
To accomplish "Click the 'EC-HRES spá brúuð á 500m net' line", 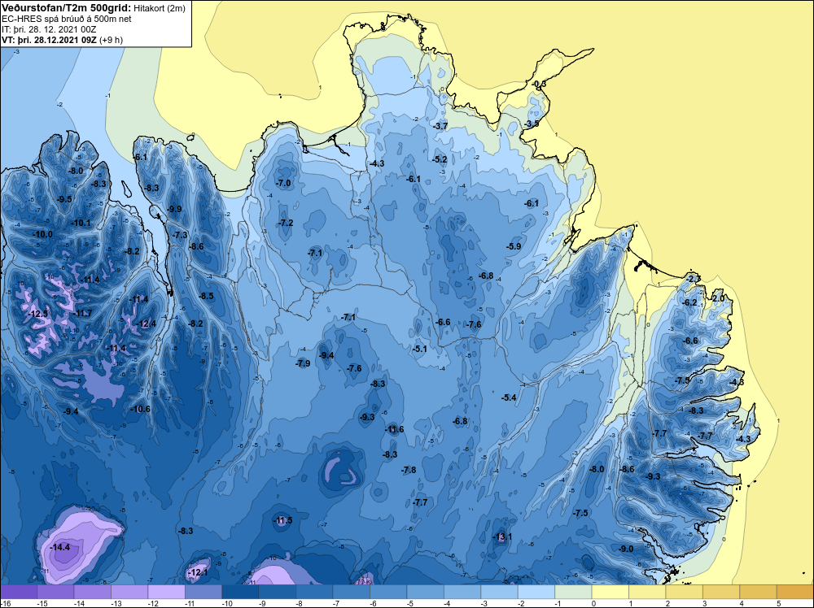I will click(67, 19).
